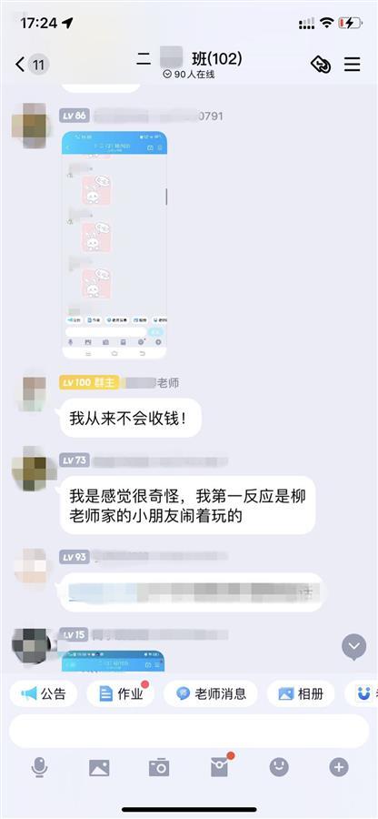Viewport: 378px width, 819px height.
Task: Tap the message text input field
Action: (189, 732)
